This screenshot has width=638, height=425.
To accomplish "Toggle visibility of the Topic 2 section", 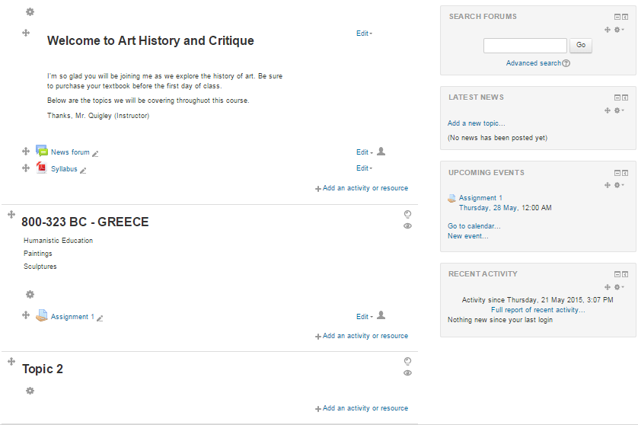I will click(x=407, y=373).
